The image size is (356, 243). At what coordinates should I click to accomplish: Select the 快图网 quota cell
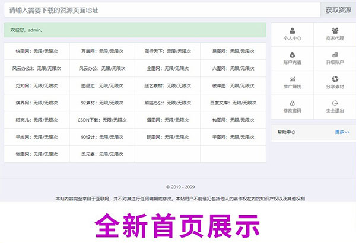pyautogui.click(x=37, y=52)
